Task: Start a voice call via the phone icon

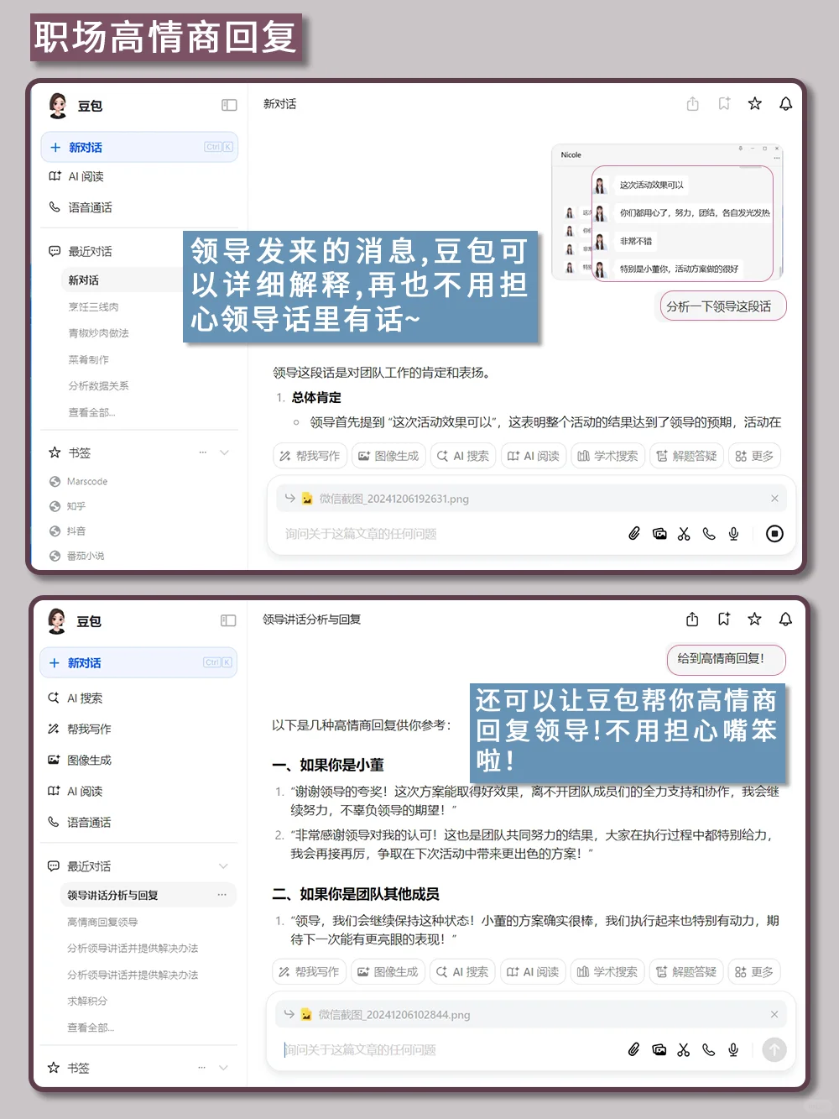Action: (x=709, y=534)
